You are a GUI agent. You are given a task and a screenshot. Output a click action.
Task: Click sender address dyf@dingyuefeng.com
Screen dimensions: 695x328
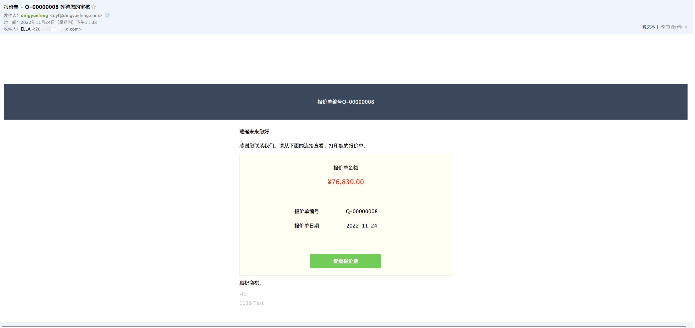pyautogui.click(x=76, y=15)
